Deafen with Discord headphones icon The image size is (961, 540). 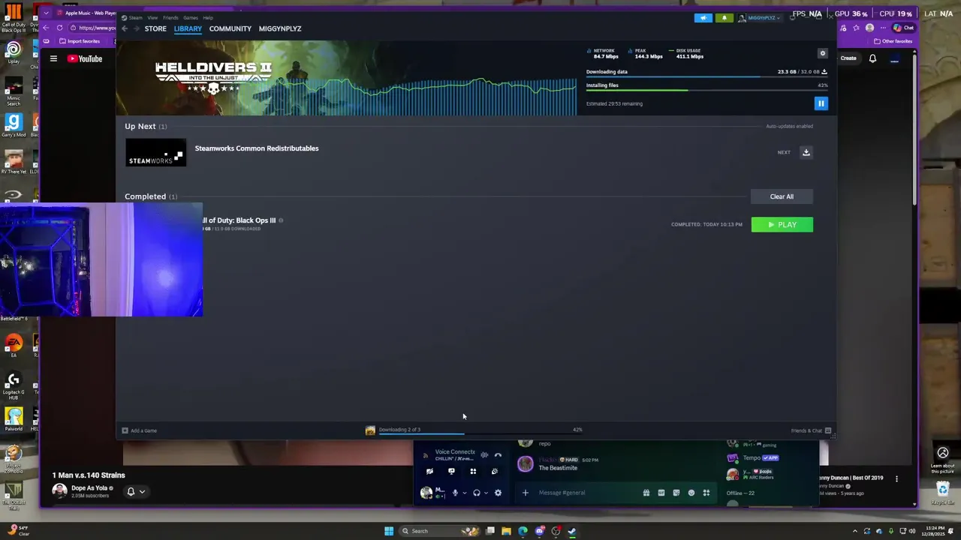tap(476, 493)
